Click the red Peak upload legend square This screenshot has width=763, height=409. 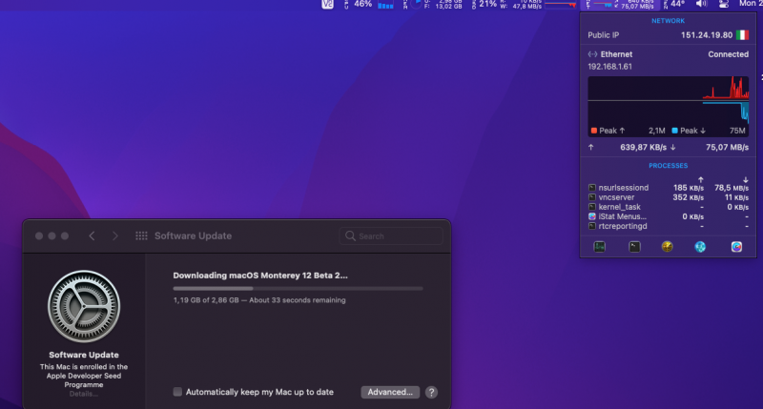pos(593,131)
